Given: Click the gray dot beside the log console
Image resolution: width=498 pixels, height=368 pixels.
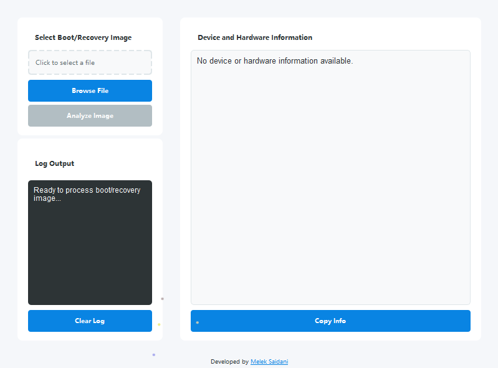Looking at the screenshot, I should coord(163,299).
